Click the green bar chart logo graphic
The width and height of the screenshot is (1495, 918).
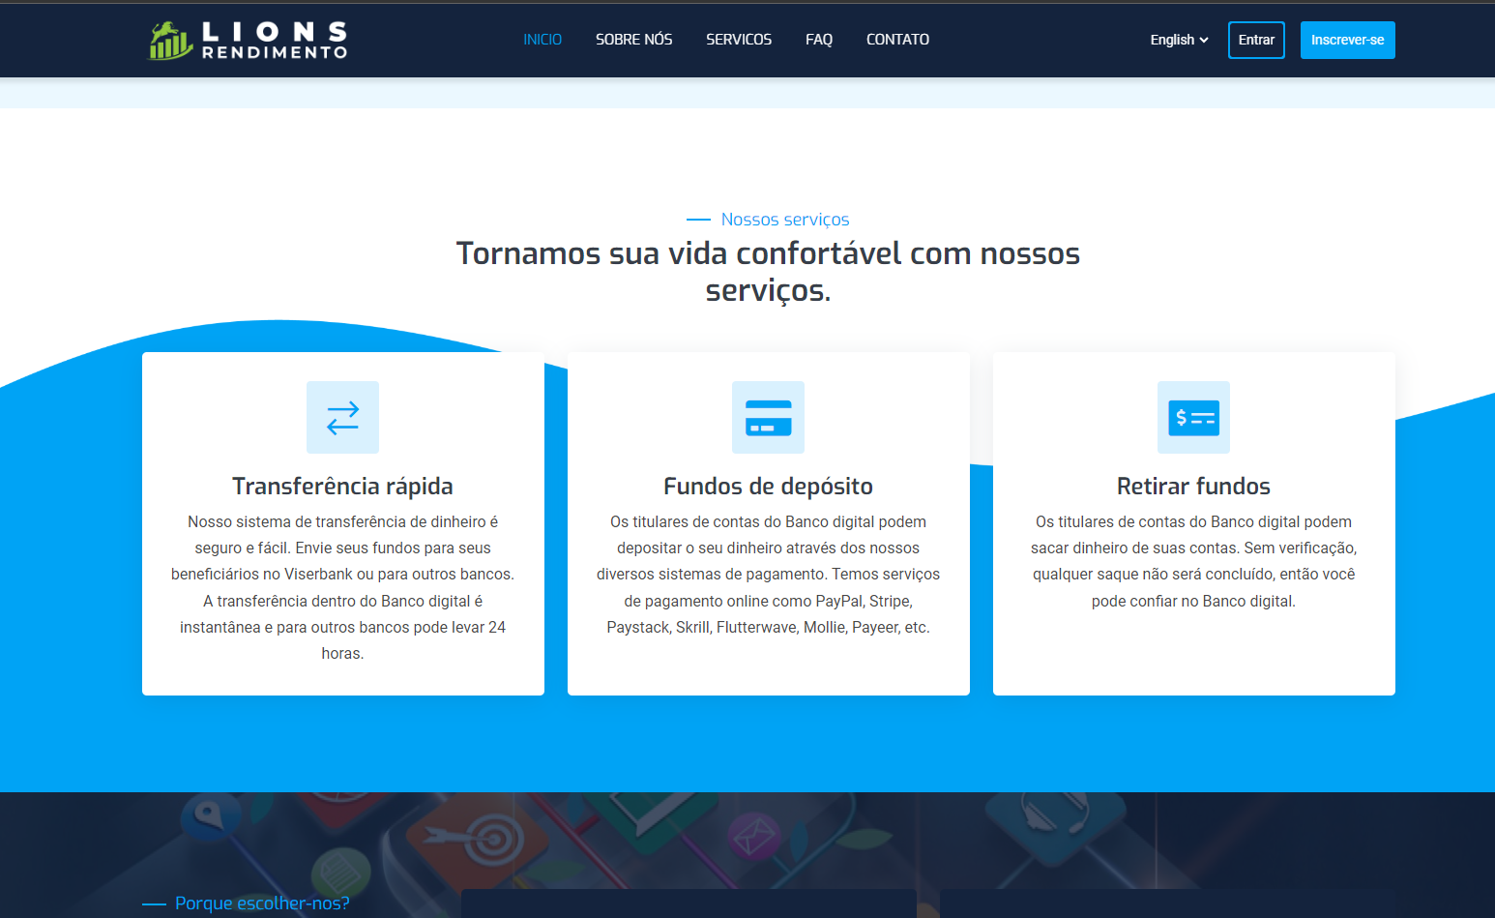(x=168, y=40)
